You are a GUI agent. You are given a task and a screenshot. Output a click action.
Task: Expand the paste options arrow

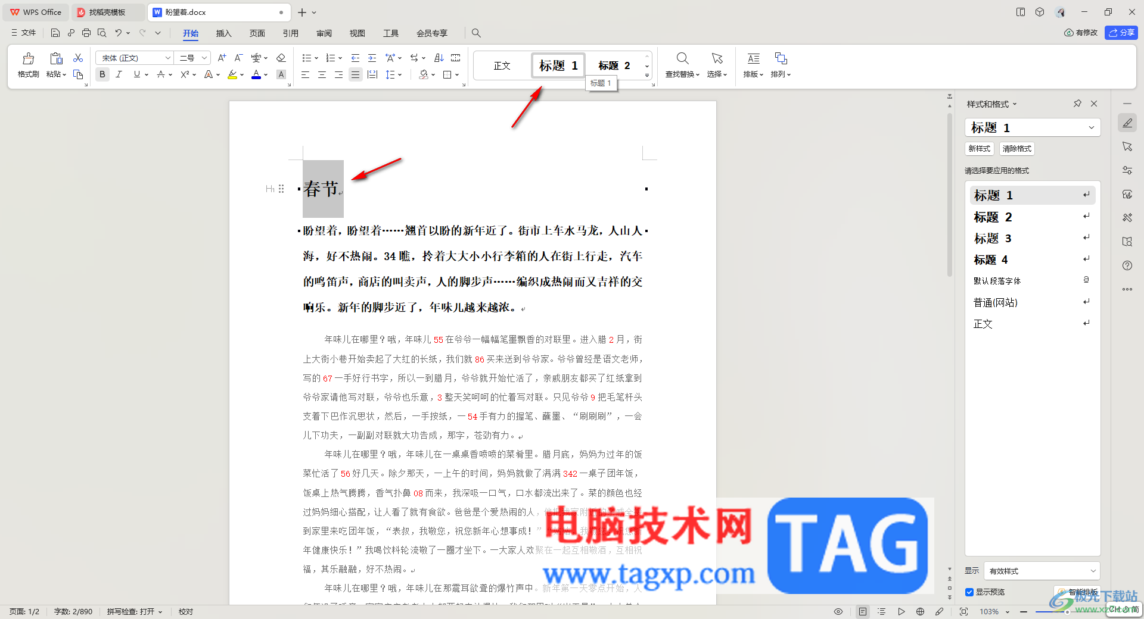pos(64,74)
